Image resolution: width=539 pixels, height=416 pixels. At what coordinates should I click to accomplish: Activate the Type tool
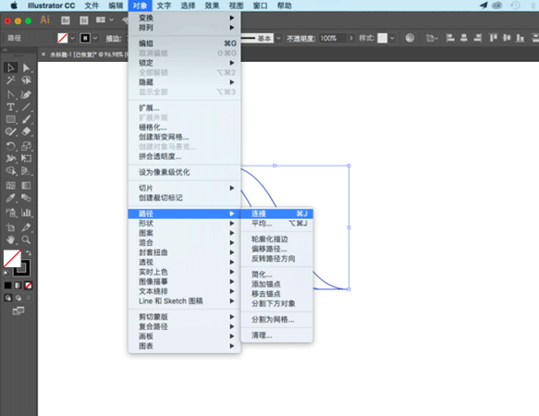tap(11, 107)
